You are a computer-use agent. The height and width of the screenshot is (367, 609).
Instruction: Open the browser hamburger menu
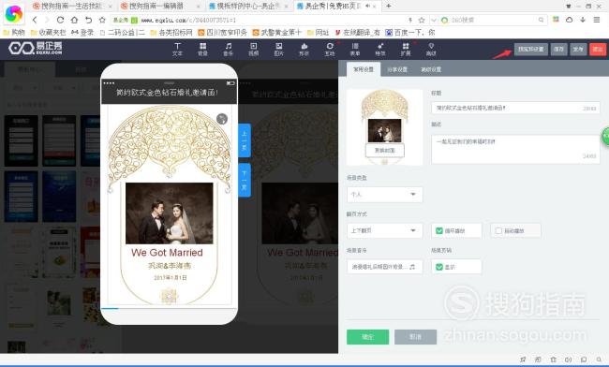pyautogui.click(x=597, y=20)
